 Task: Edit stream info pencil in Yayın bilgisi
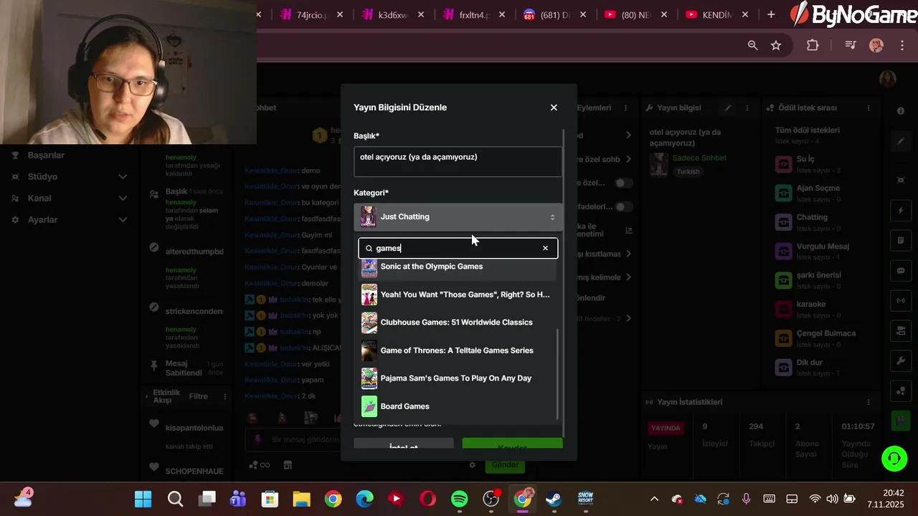[x=728, y=108]
